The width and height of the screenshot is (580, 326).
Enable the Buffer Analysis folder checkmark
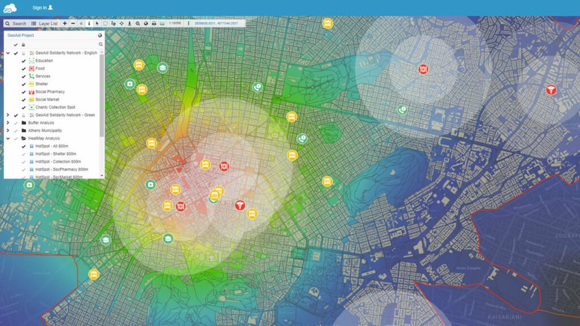(15, 123)
